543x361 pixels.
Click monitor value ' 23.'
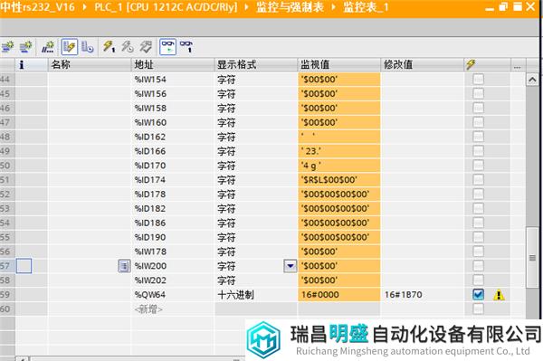coord(339,151)
